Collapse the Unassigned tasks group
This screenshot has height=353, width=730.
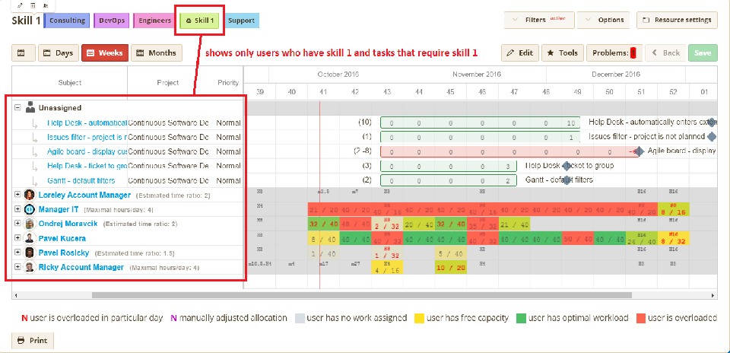point(17,108)
